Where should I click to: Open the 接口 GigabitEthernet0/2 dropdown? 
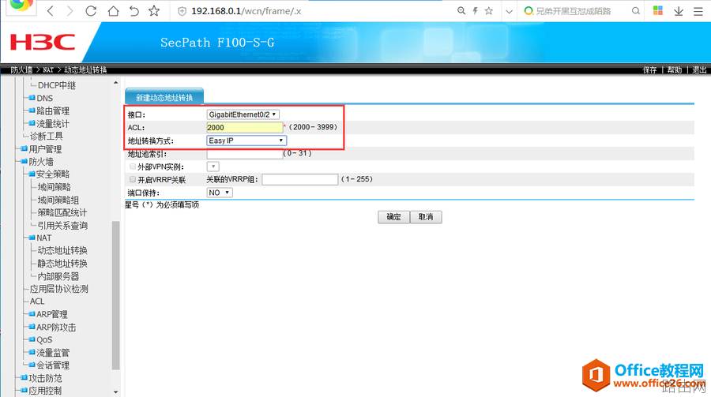(x=243, y=114)
